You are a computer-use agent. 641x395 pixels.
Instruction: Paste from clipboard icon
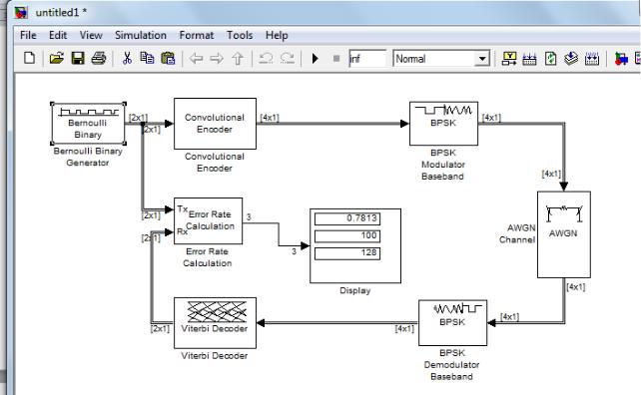168,59
